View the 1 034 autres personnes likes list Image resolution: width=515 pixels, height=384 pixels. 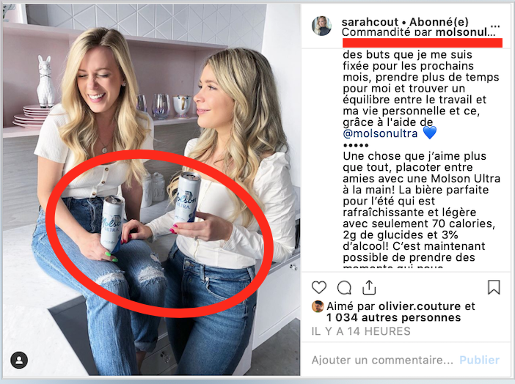393,318
